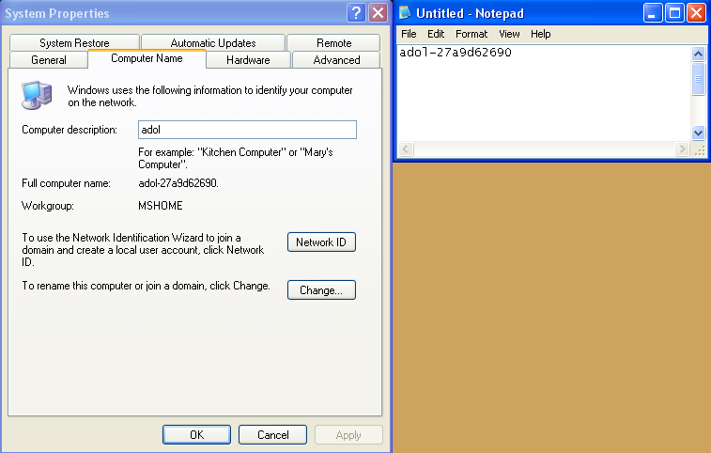
Task: Select the Remote tab
Action: [x=333, y=42]
